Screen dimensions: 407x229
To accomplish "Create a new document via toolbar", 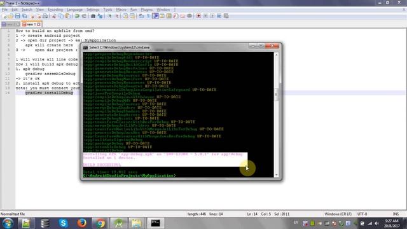I will pyautogui.click(x=4, y=16).
